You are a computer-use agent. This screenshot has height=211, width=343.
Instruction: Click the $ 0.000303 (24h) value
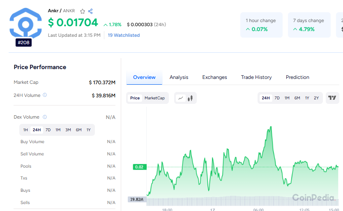click(x=146, y=25)
